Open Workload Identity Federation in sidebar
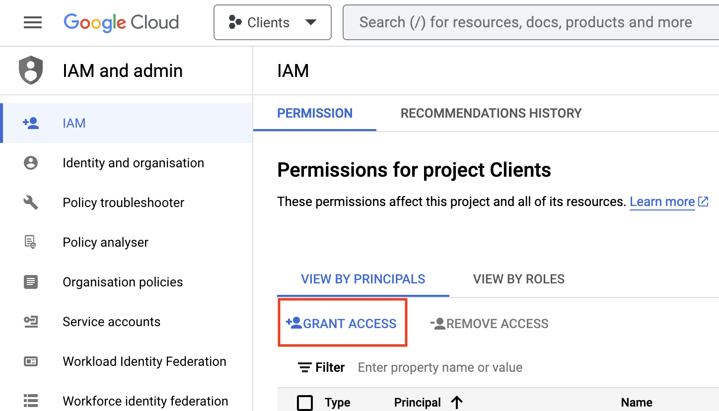Viewport: 719px width, 411px height. (x=126, y=361)
